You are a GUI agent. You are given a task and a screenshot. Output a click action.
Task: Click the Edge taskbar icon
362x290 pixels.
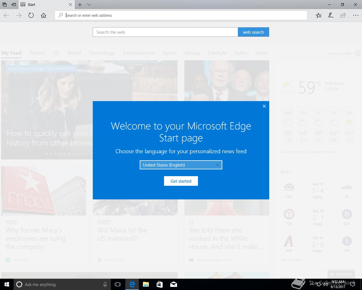click(x=132, y=284)
